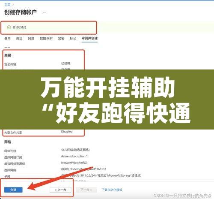The height and width of the screenshot is (199, 214).
Task: Click the 已启用 value for 安全传输
Action: [x=65, y=63]
